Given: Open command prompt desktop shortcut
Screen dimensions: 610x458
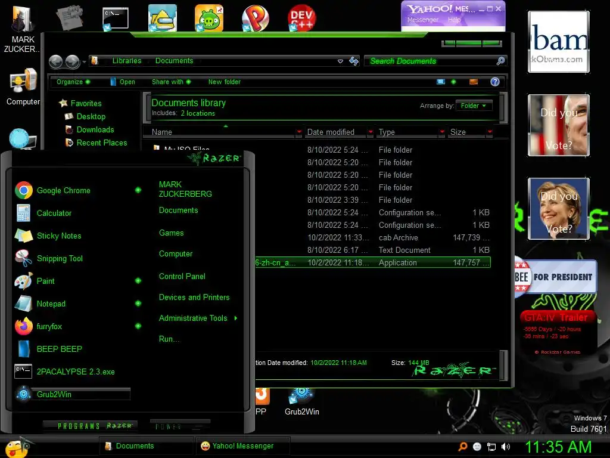Looking at the screenshot, I should tap(115, 18).
